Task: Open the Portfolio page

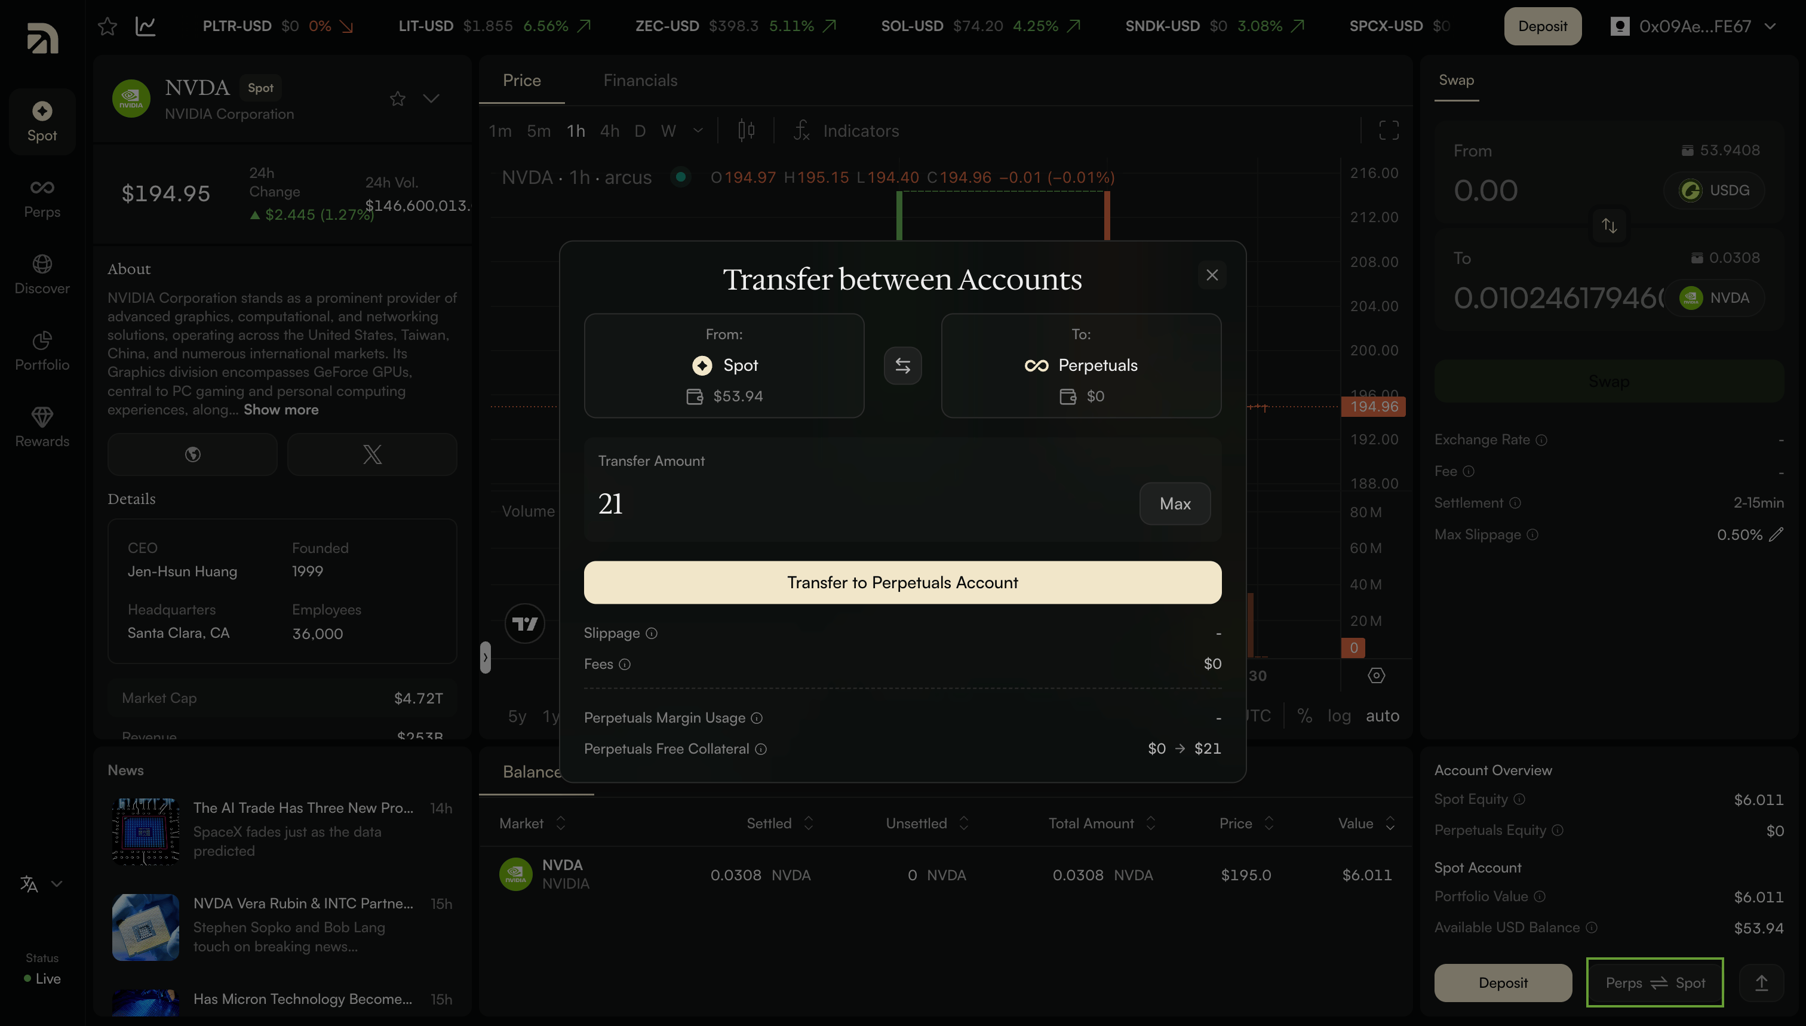Action: [42, 351]
